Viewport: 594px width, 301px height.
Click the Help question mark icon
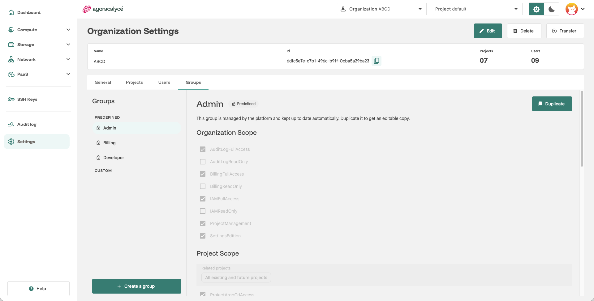pos(31,289)
